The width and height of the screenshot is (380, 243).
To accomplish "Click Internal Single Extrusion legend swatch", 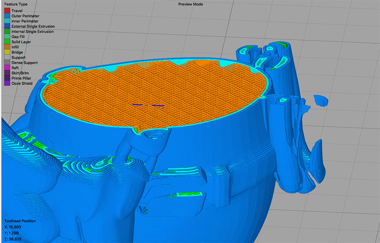I will point(8,31).
